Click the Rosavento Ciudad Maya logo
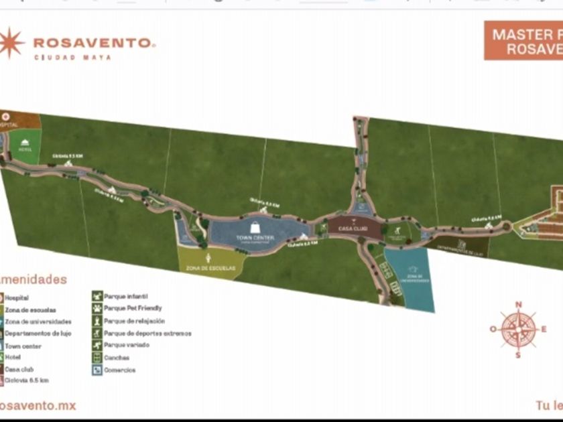The width and height of the screenshot is (563, 422). pos(77,44)
